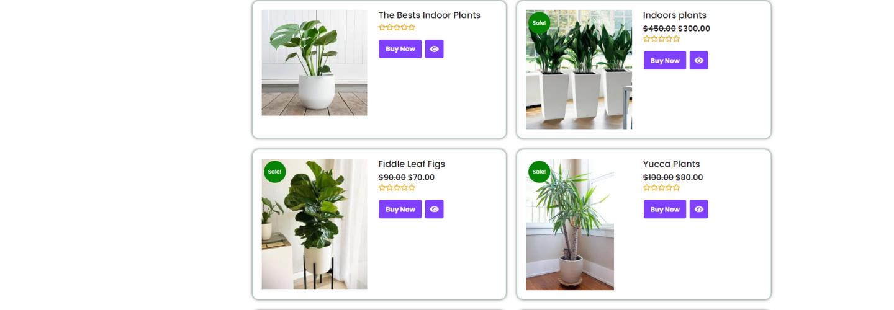Image resolution: width=894 pixels, height=310 pixels.
Task: Open Fiddle Leaf Figs product title
Action: (412, 164)
